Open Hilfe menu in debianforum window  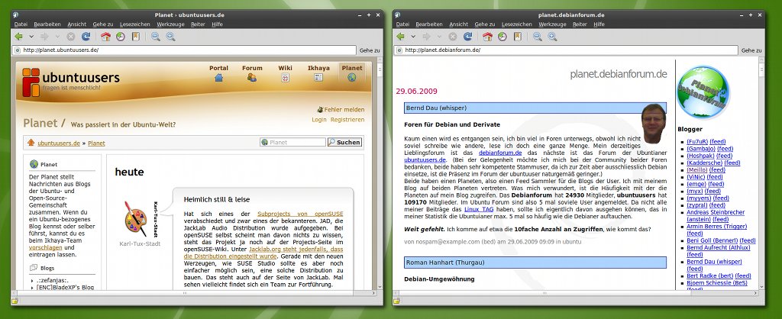[599, 24]
